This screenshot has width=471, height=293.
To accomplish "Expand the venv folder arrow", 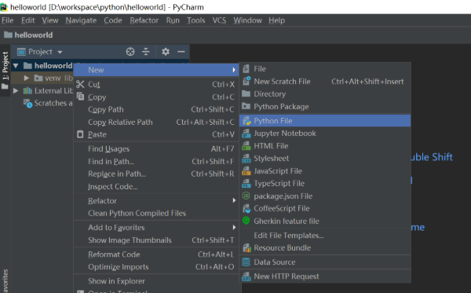I will (x=27, y=78).
